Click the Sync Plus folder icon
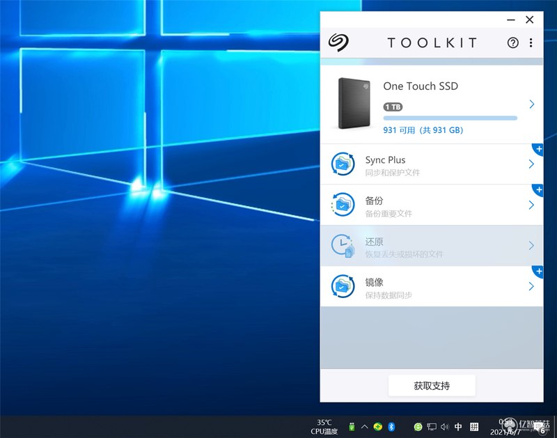This screenshot has height=438, width=557. point(343,164)
